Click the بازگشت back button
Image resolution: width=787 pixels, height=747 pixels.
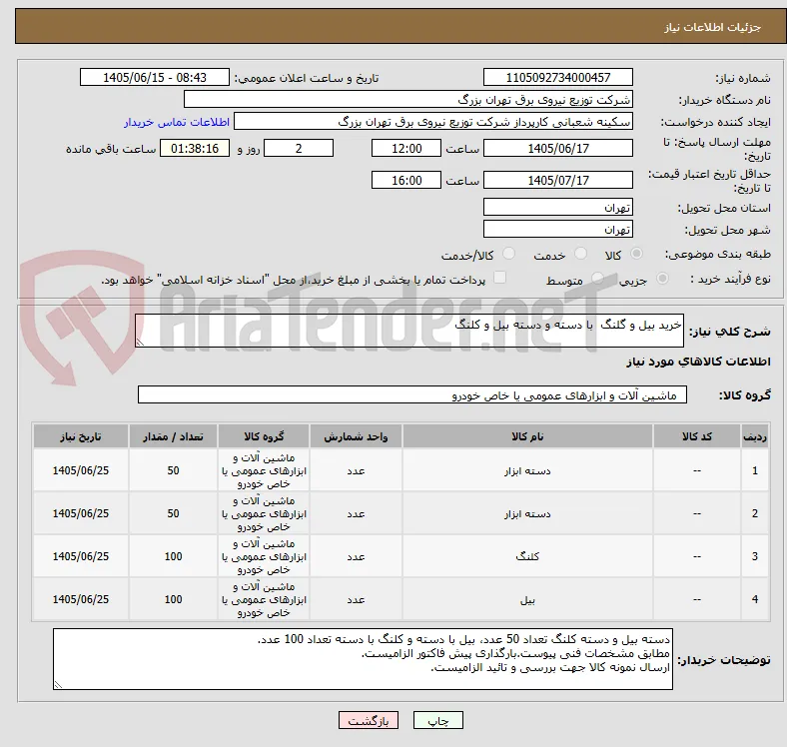tap(369, 720)
